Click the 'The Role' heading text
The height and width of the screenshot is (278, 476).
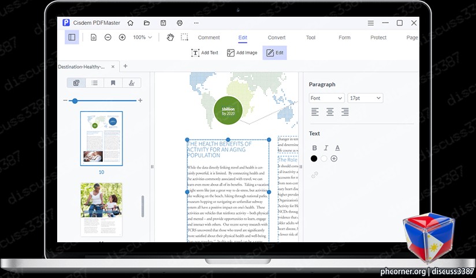288,160
